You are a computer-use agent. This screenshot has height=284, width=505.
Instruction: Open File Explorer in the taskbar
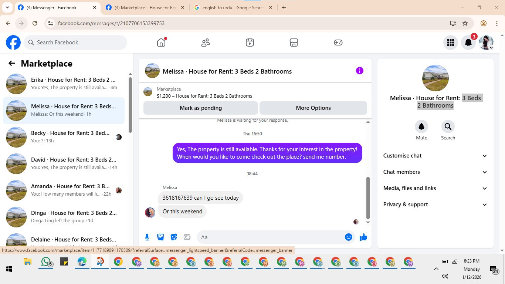[x=28, y=262]
